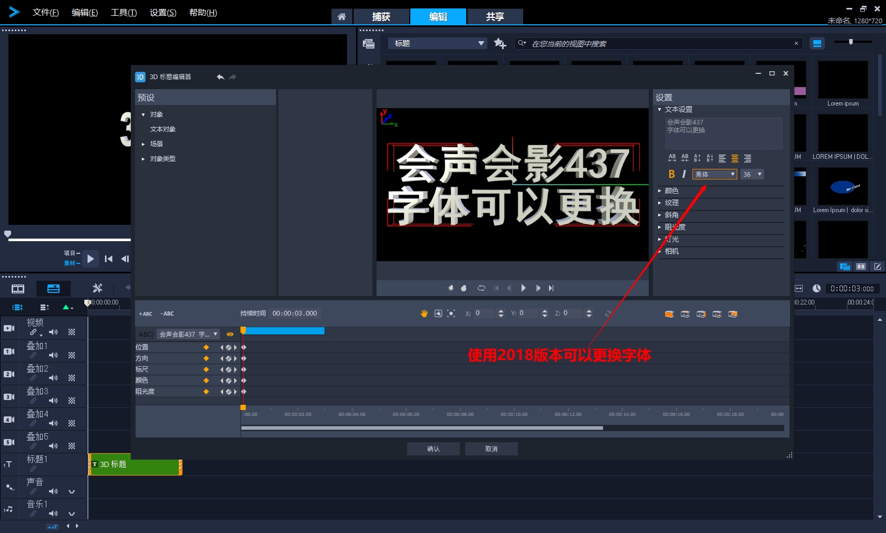Confirm with the 确认 button
The height and width of the screenshot is (533, 886).
tap(434, 449)
